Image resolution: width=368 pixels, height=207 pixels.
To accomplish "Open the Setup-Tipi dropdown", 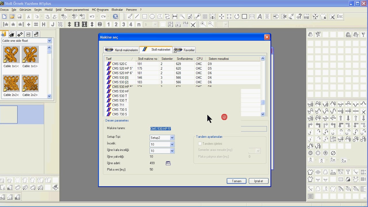I will 172,138.
